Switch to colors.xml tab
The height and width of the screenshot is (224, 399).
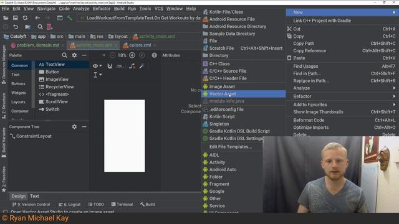tap(140, 45)
